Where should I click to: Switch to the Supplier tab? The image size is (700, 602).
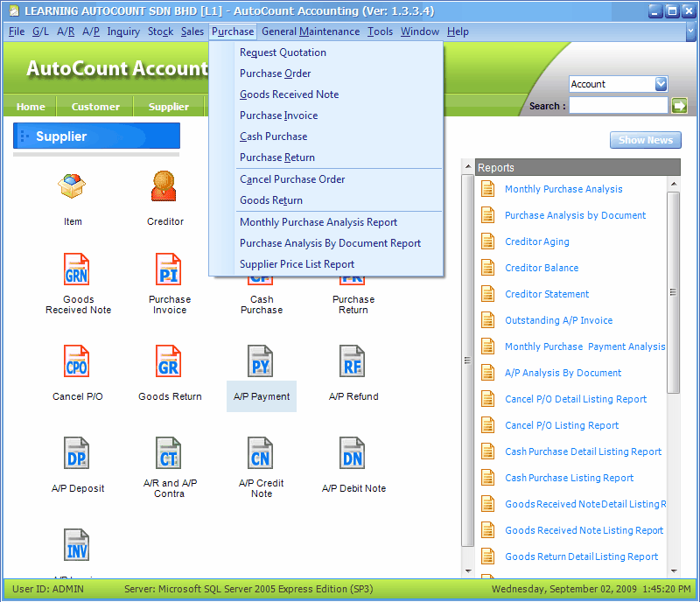tap(168, 107)
